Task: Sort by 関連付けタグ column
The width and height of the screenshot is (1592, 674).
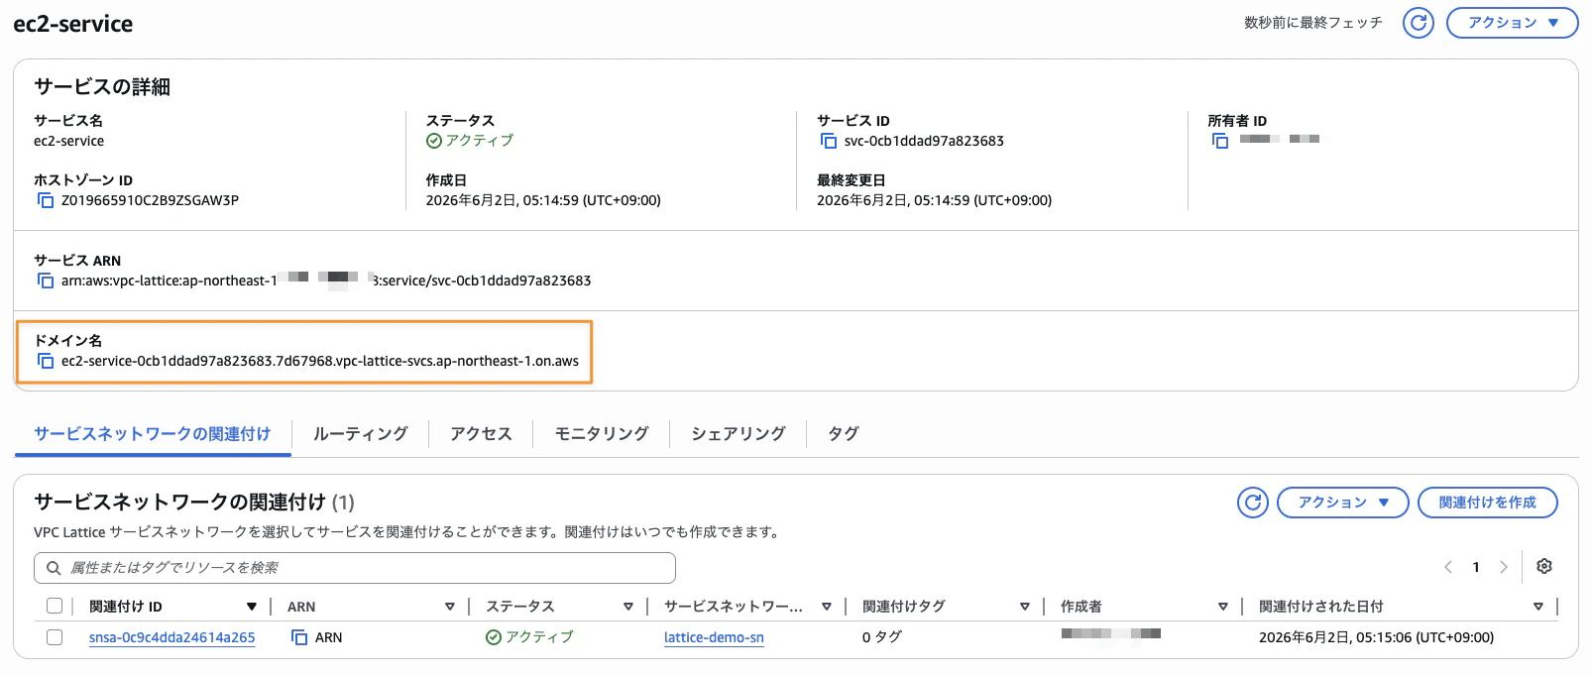Action: (1025, 607)
